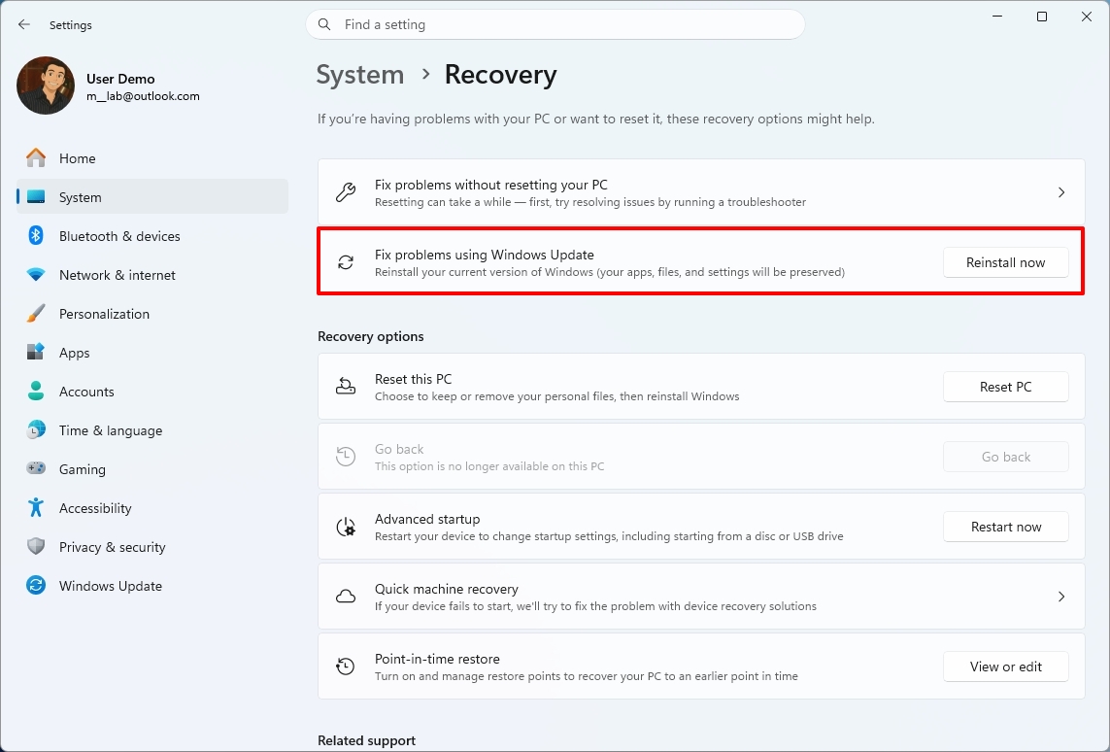Minimize the Settings window
Image resolution: width=1110 pixels, height=752 pixels.
pyautogui.click(x=997, y=17)
